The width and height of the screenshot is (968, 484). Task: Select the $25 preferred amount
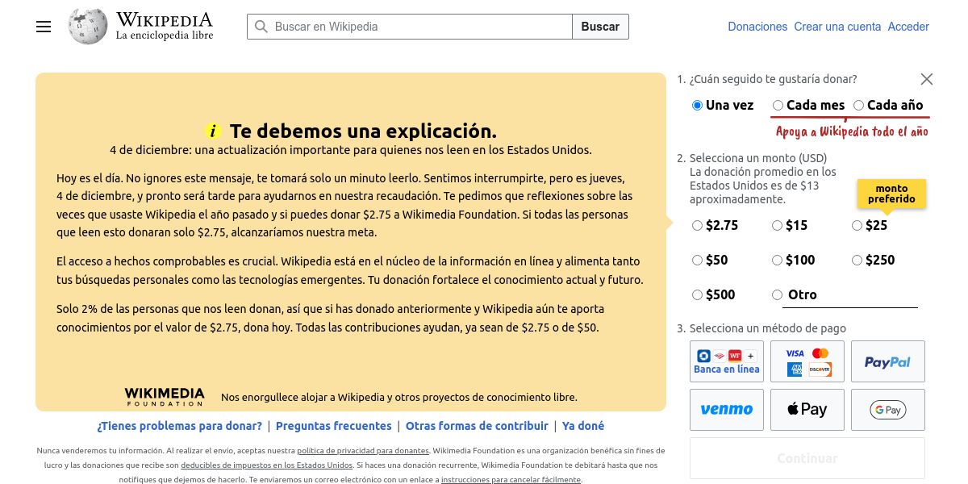click(857, 226)
